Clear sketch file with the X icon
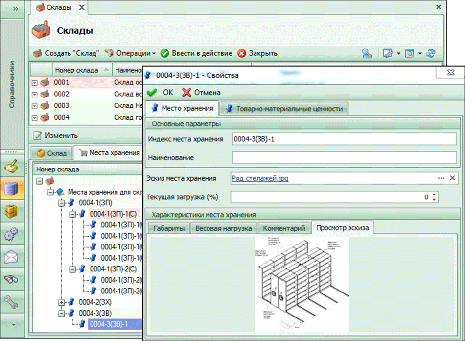Viewport: 465px width, 341px height. coord(452,178)
